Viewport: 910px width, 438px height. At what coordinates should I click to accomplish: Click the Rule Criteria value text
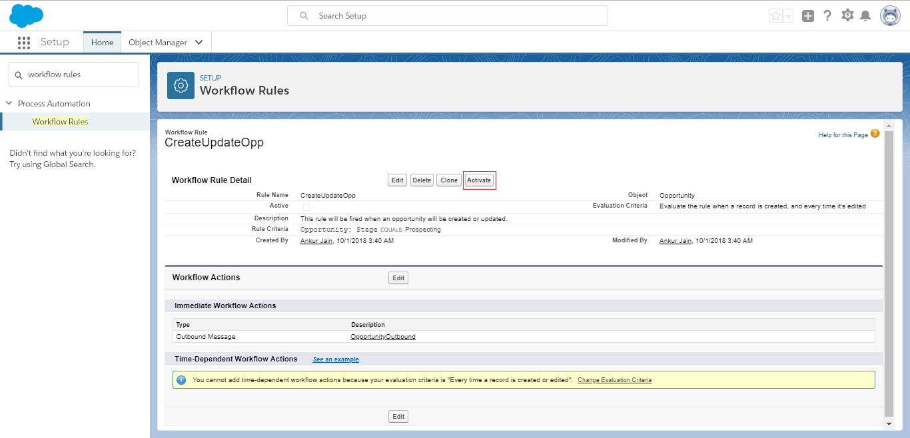tap(370, 230)
